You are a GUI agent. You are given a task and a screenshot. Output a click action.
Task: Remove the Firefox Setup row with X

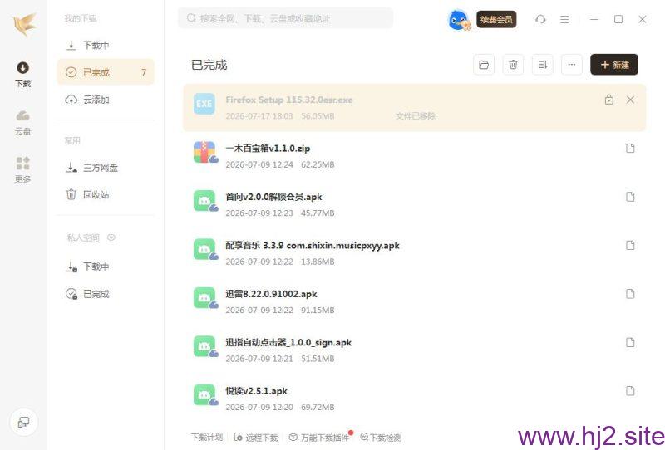tap(630, 100)
